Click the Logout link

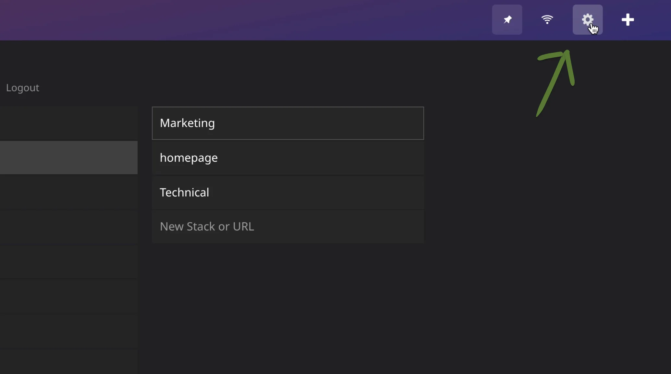pyautogui.click(x=22, y=88)
